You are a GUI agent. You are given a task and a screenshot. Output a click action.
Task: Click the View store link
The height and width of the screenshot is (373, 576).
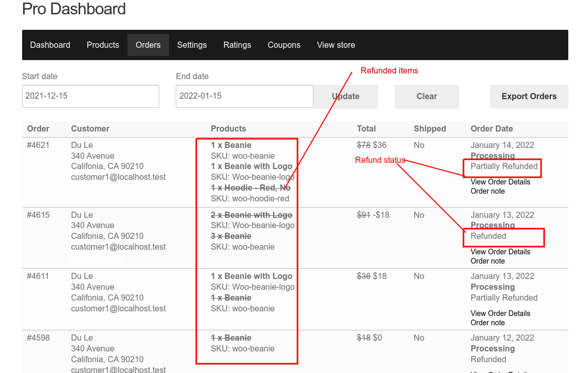tap(336, 45)
